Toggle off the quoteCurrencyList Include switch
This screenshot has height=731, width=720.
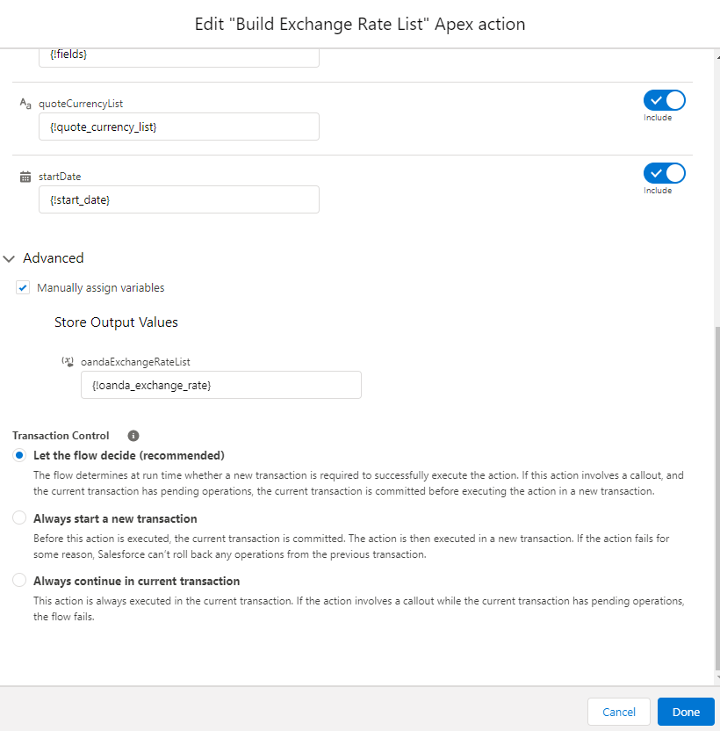tap(664, 100)
